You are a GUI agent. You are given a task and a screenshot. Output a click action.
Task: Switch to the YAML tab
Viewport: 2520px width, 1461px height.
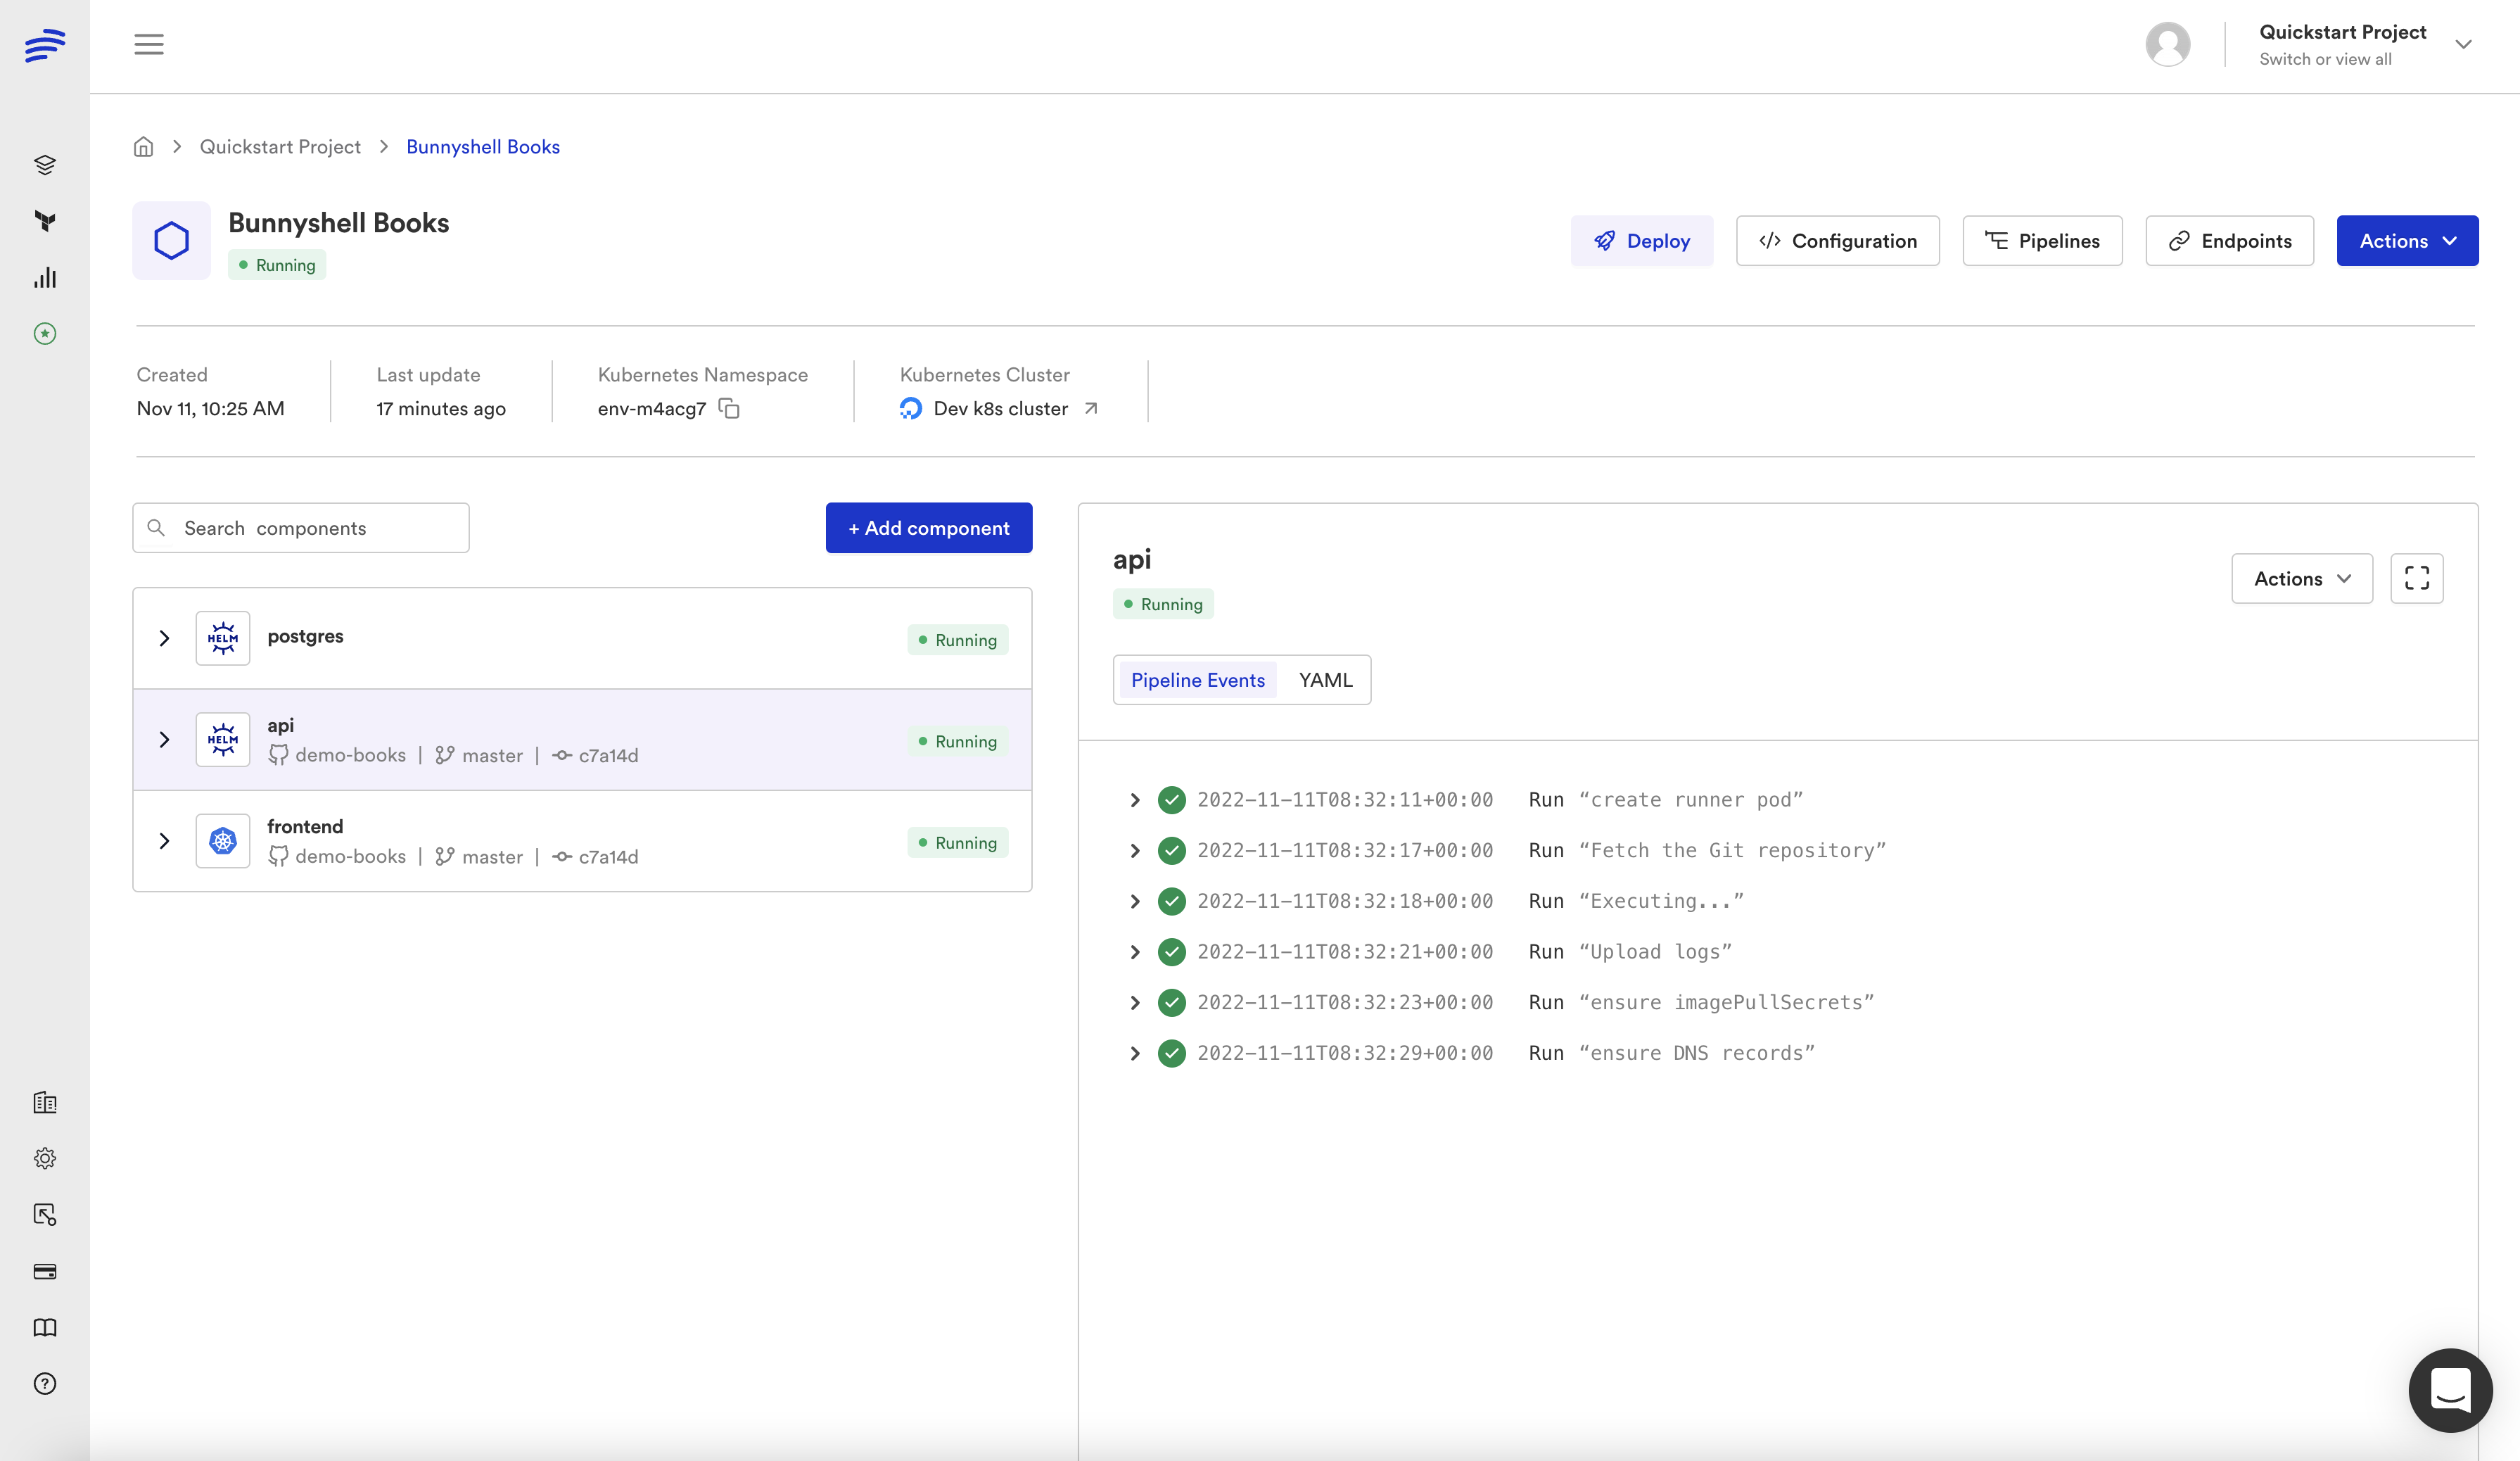click(x=1325, y=680)
